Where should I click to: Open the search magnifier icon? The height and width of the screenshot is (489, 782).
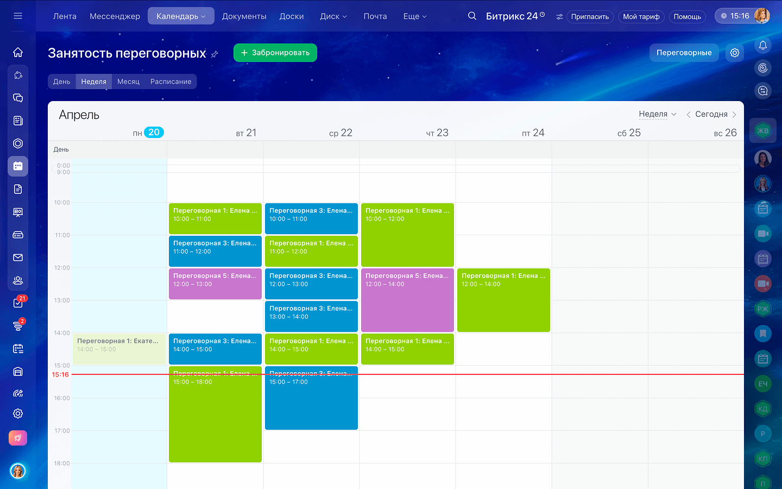coord(472,16)
